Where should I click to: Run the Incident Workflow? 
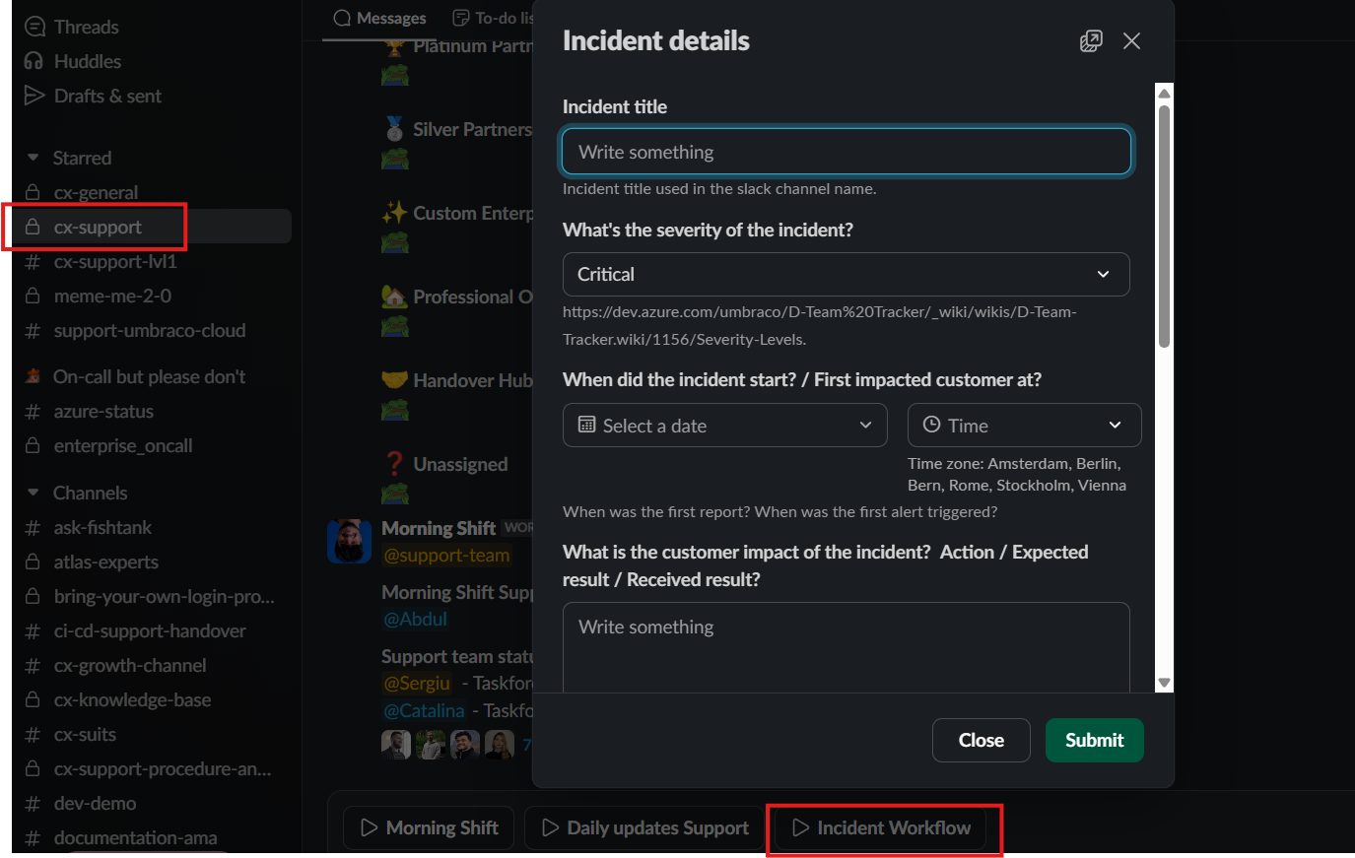pyautogui.click(x=882, y=827)
